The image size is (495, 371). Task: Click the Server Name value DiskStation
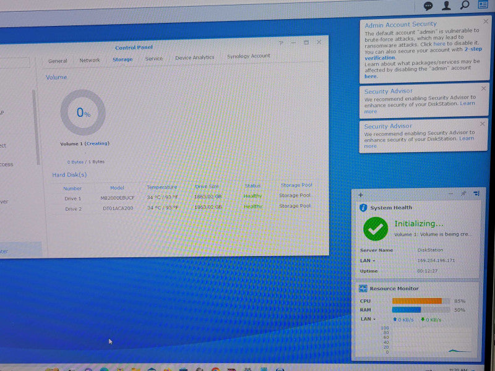click(430, 250)
